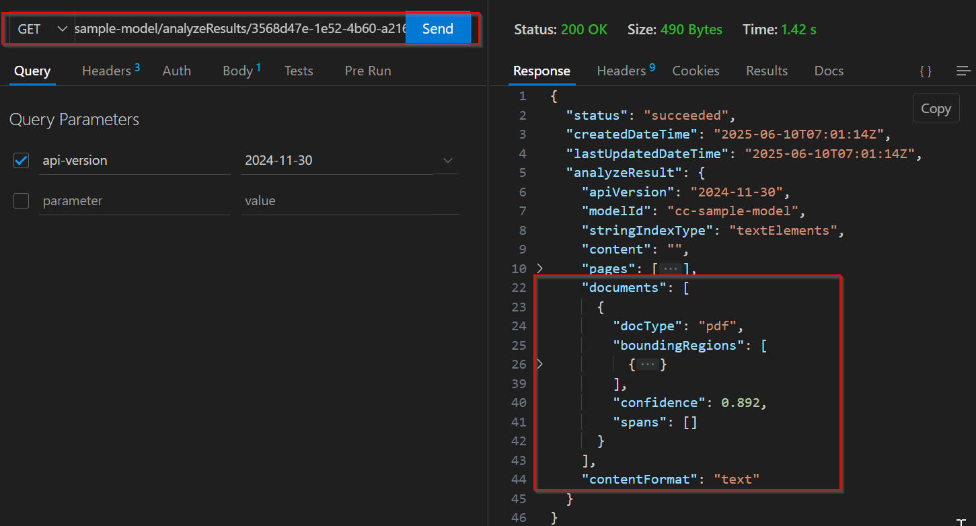Check the empty parameter row checkbox
Screen dimensions: 976x526
21,200
